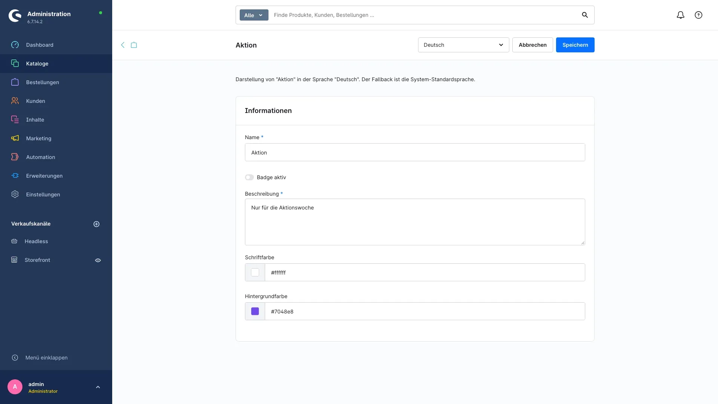Click the Marketing megaphone icon
Image resolution: width=718 pixels, height=404 pixels.
tap(15, 138)
